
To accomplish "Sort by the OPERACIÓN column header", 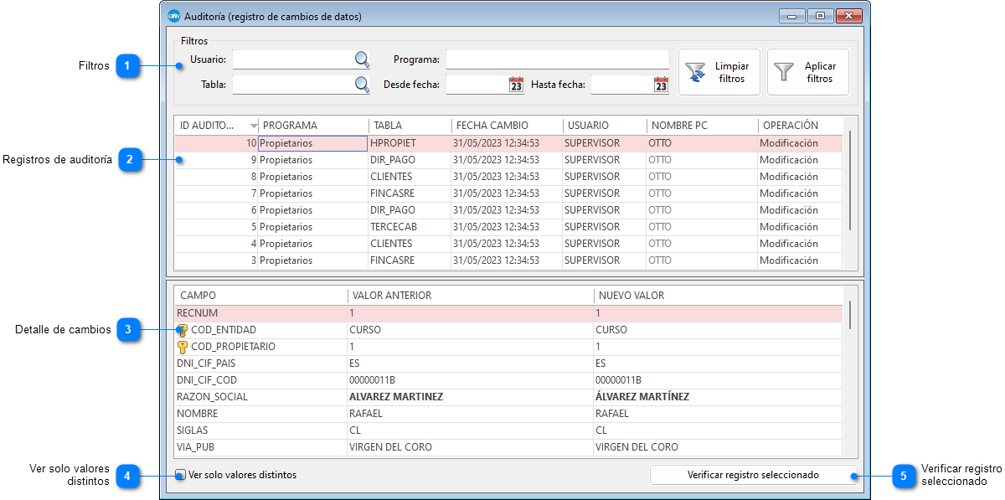I will (790, 126).
